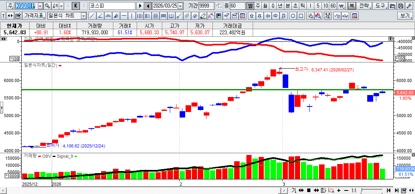Toggle the K market filter button

[x=76, y=6]
